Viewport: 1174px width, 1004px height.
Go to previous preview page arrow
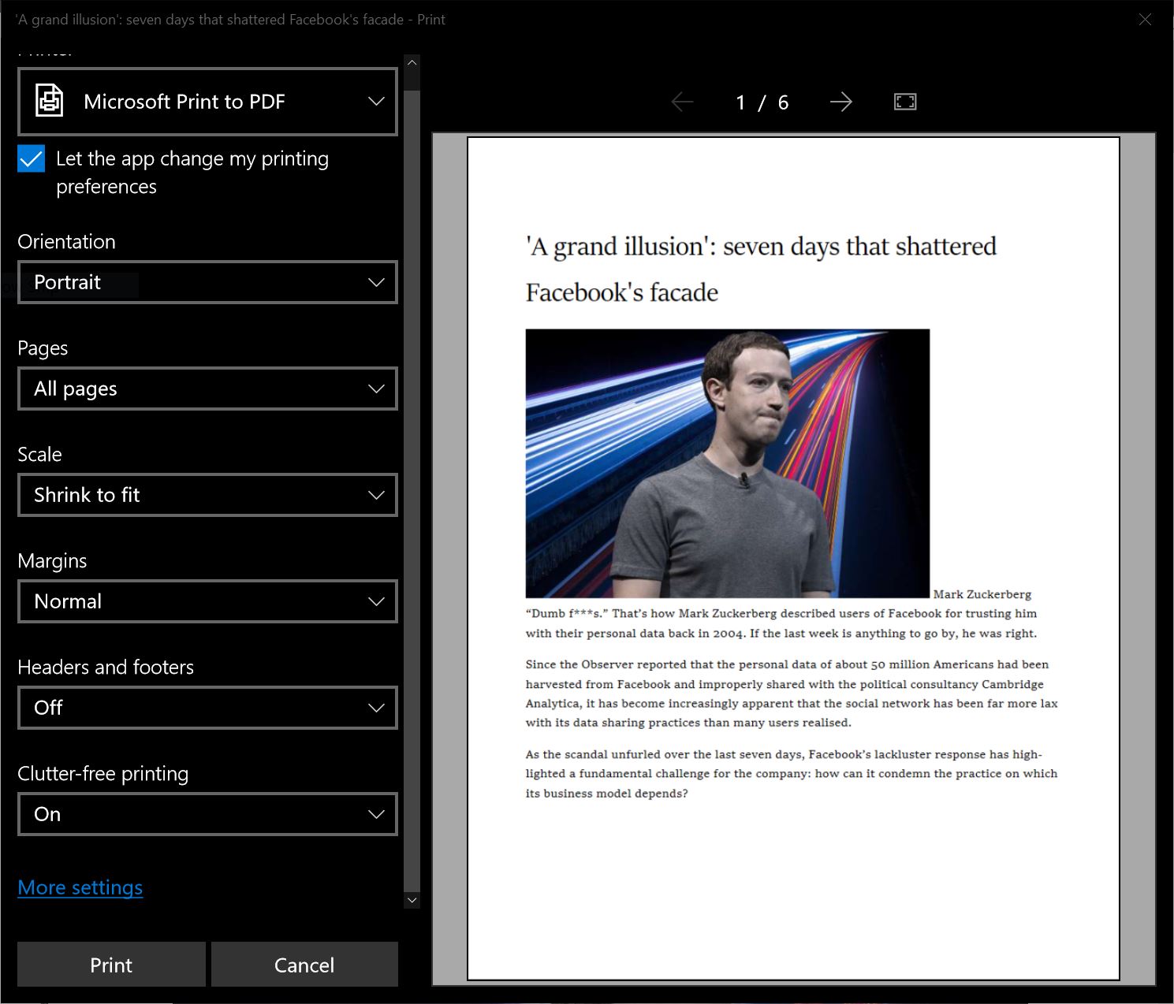click(x=682, y=102)
